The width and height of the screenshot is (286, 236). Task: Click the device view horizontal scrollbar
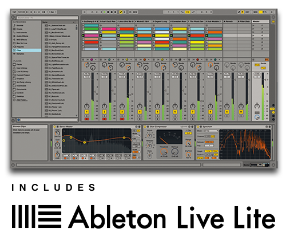(109, 165)
